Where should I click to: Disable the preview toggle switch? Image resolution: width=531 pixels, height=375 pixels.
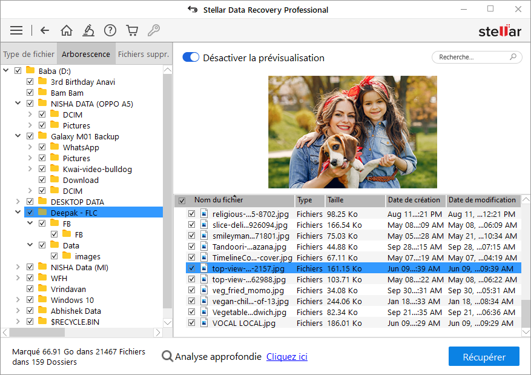coord(191,58)
